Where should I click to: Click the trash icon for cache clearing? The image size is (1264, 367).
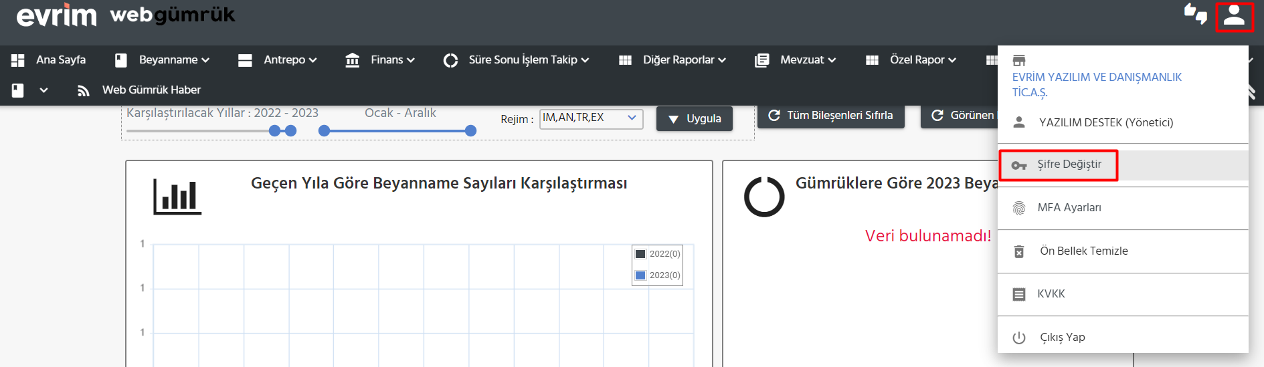pos(1019,251)
